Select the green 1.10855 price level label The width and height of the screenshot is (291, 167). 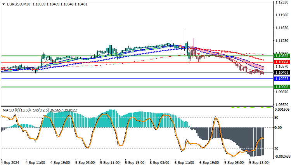point(282,56)
